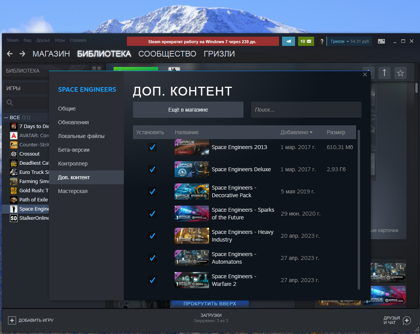420x334 pixels.
Task: Click the plus icon for Добавить игру
Action: [x=12, y=320]
